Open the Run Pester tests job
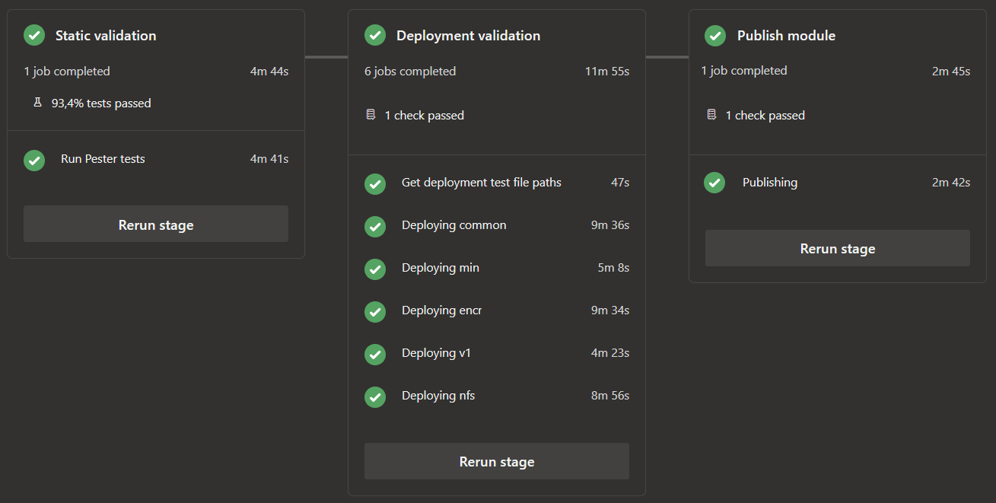Screen dimensions: 996x503 (x=103, y=159)
